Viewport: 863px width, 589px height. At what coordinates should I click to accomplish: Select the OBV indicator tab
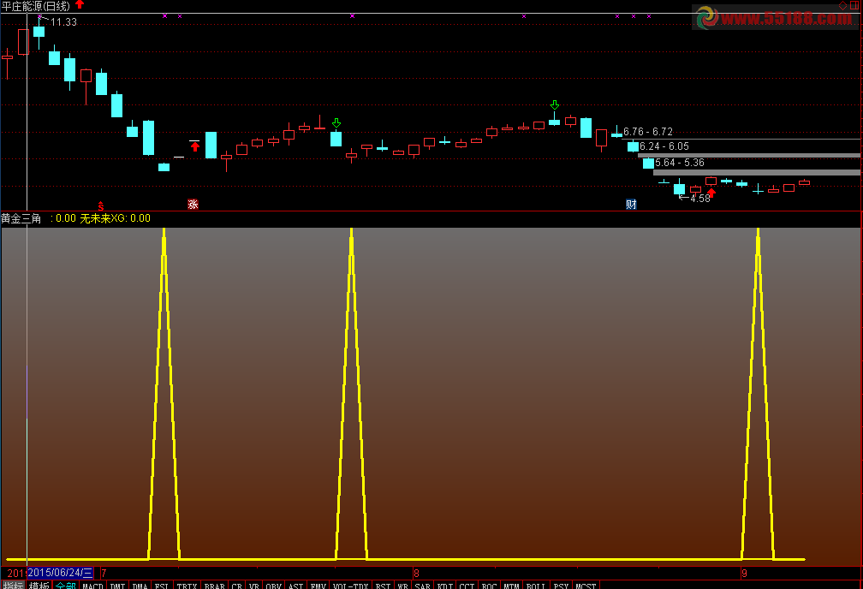(274, 586)
